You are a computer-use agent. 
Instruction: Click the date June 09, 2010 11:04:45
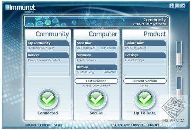[x=96, y=86]
